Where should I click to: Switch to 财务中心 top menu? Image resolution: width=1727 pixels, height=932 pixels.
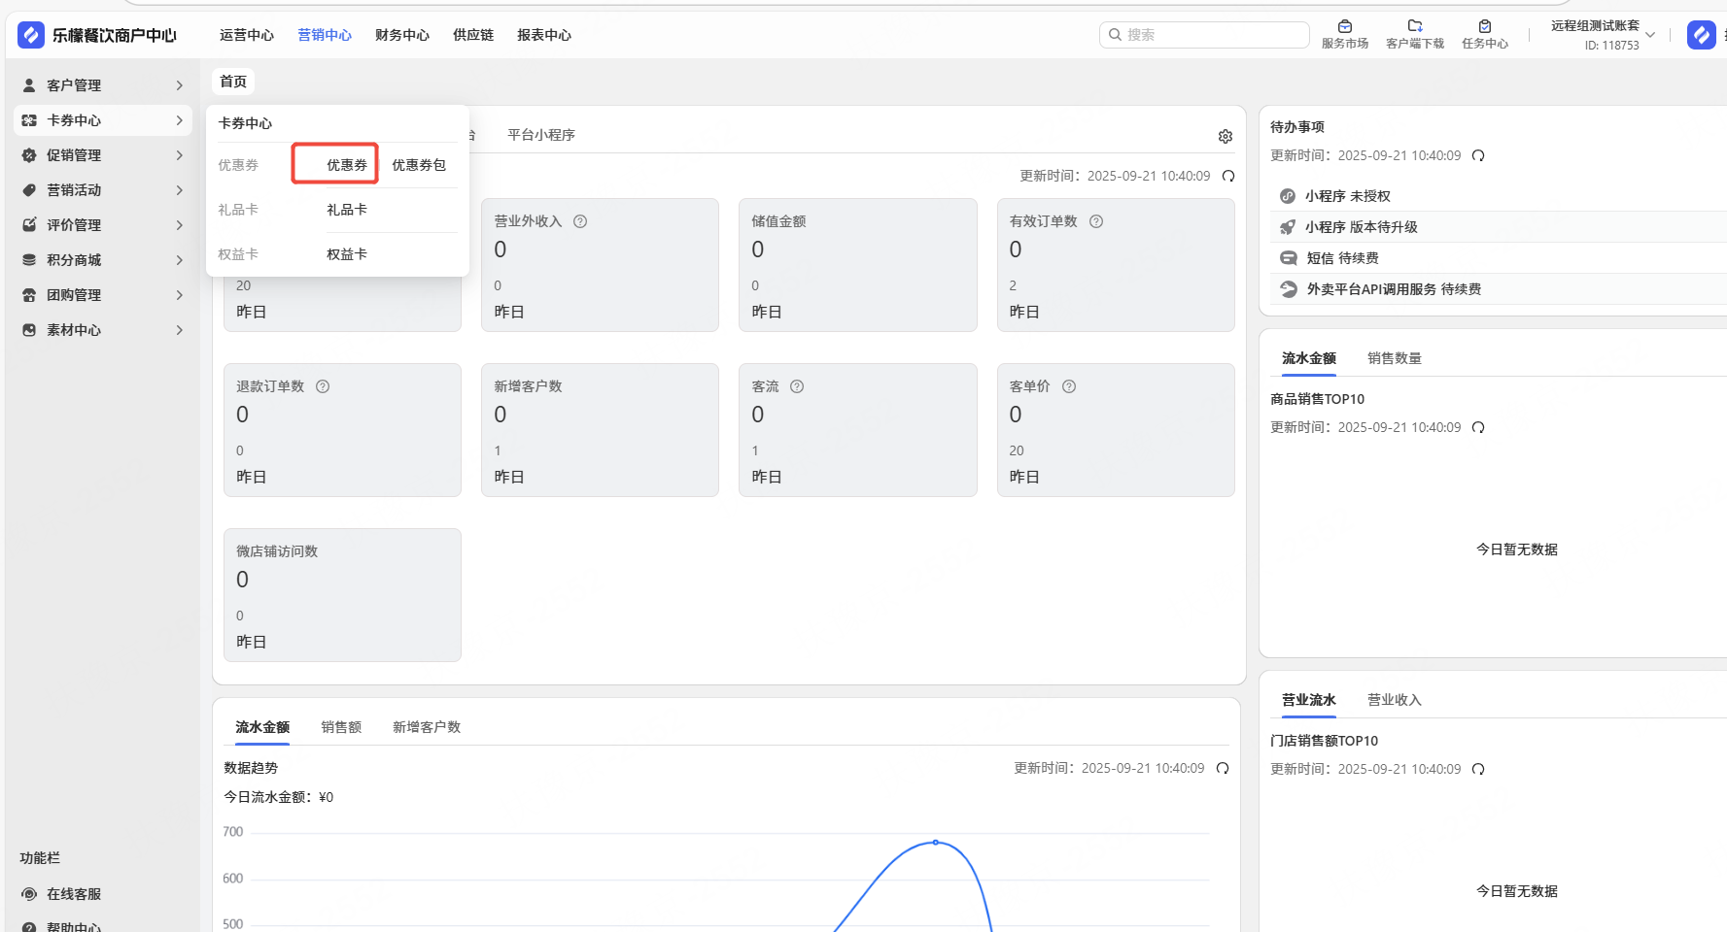[x=402, y=35]
